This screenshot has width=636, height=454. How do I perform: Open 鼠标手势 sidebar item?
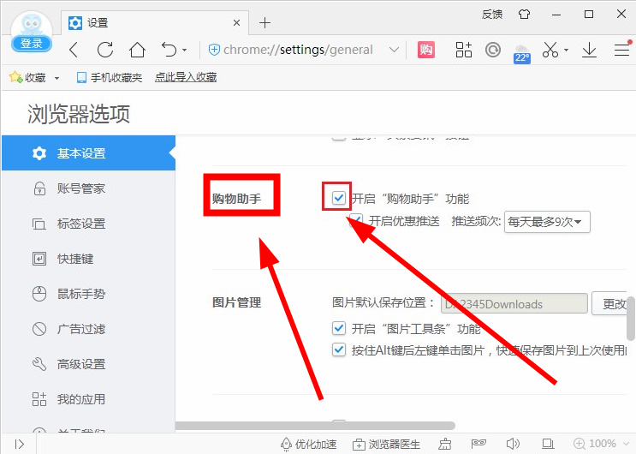(88, 294)
